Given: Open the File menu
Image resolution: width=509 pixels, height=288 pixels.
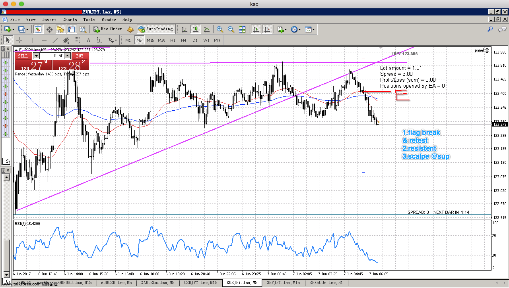Looking at the screenshot, I should click(15, 19).
